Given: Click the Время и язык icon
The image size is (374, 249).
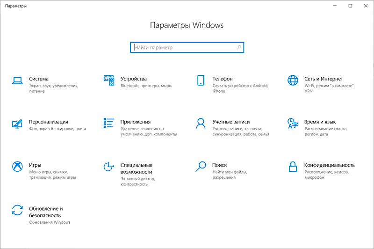Looking at the screenshot, I should [293, 123].
